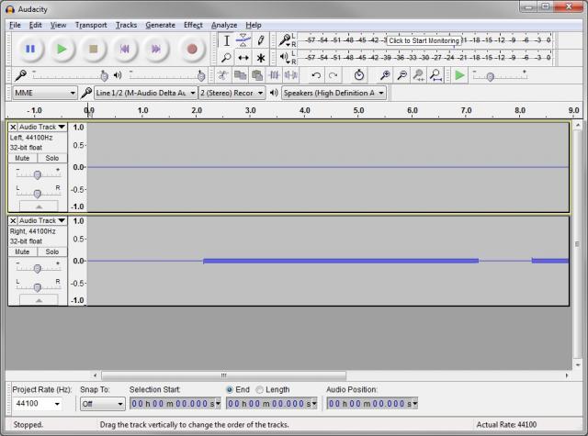
Task: Click 'Click to Start Monitoring' on record meter
Action: (x=424, y=40)
